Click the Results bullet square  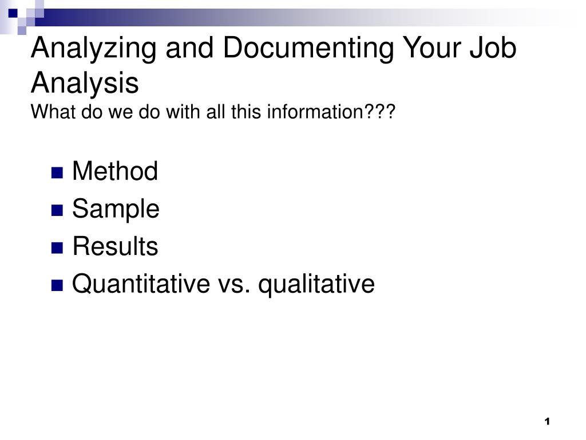[x=57, y=248]
